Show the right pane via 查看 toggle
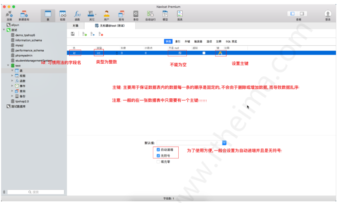 pyautogui.click(x=302, y=13)
